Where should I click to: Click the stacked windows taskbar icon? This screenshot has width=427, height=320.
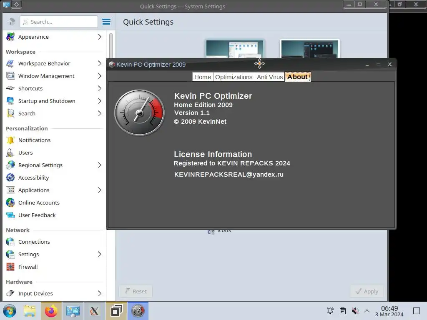click(x=116, y=311)
